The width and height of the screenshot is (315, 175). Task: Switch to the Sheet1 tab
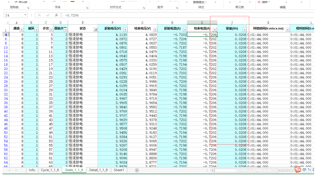[x=119, y=170]
